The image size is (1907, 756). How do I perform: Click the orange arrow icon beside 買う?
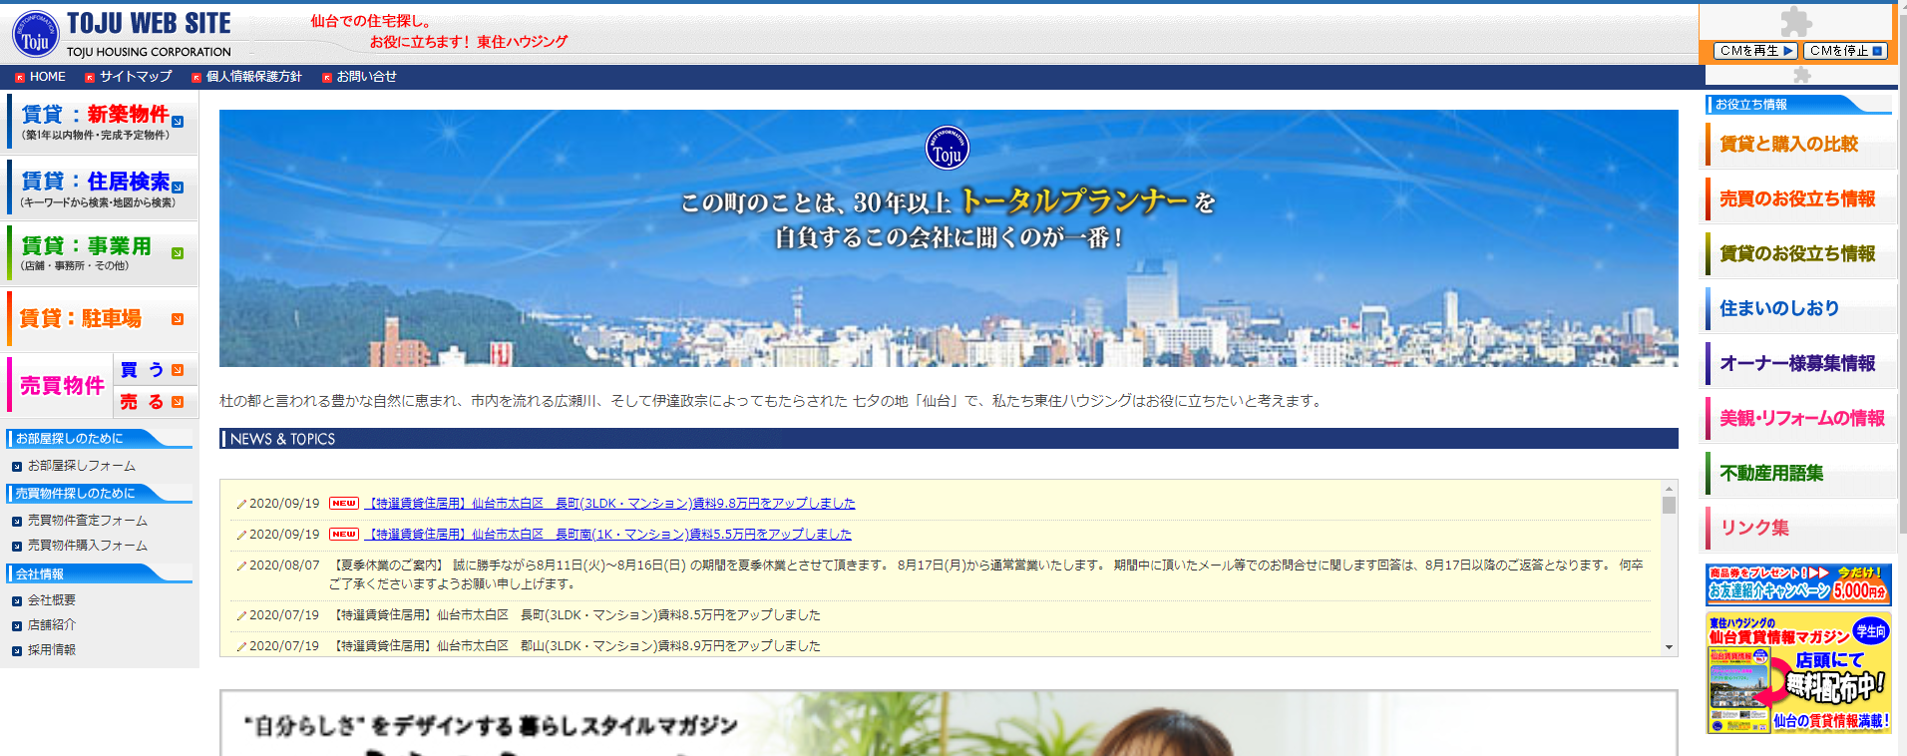coord(178,370)
